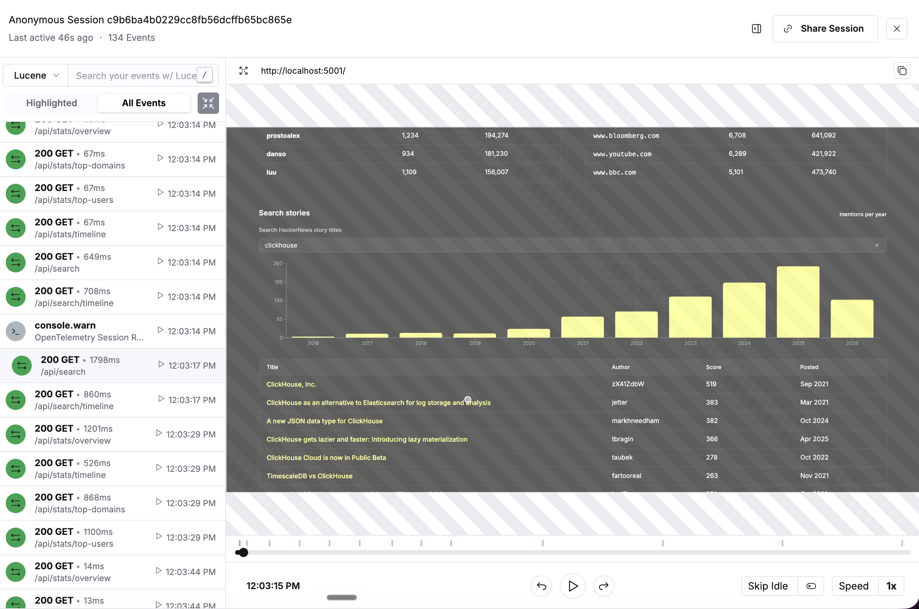Click the last green marker on the timeline
919x609 pixels.
(902, 543)
